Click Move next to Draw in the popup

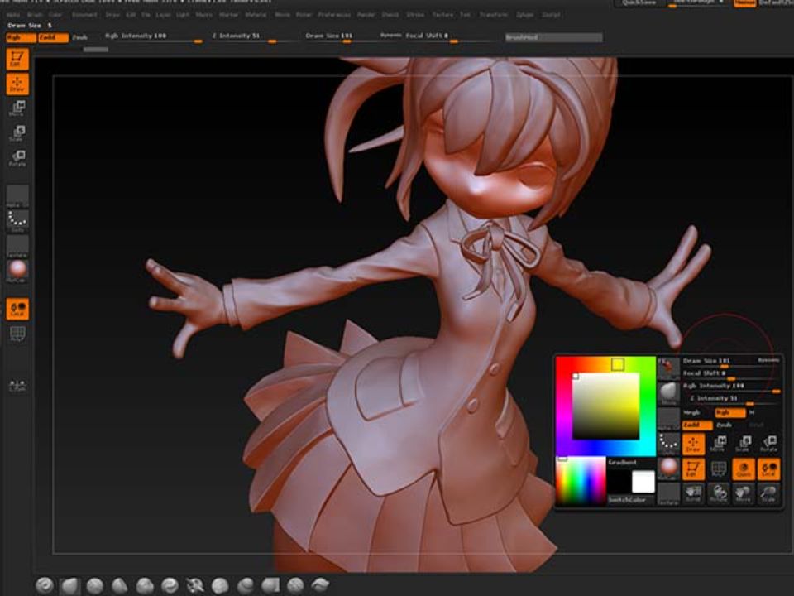coord(718,444)
